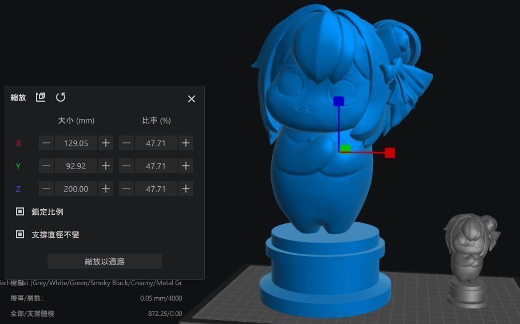Image resolution: width=520 pixels, height=324 pixels.
Task: Toggle the 支撐直徑不變 checkbox
Action: (x=20, y=234)
